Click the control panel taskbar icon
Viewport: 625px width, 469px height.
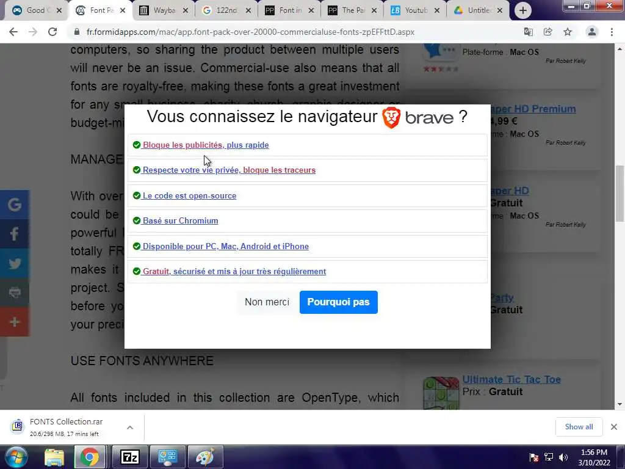[167, 457]
